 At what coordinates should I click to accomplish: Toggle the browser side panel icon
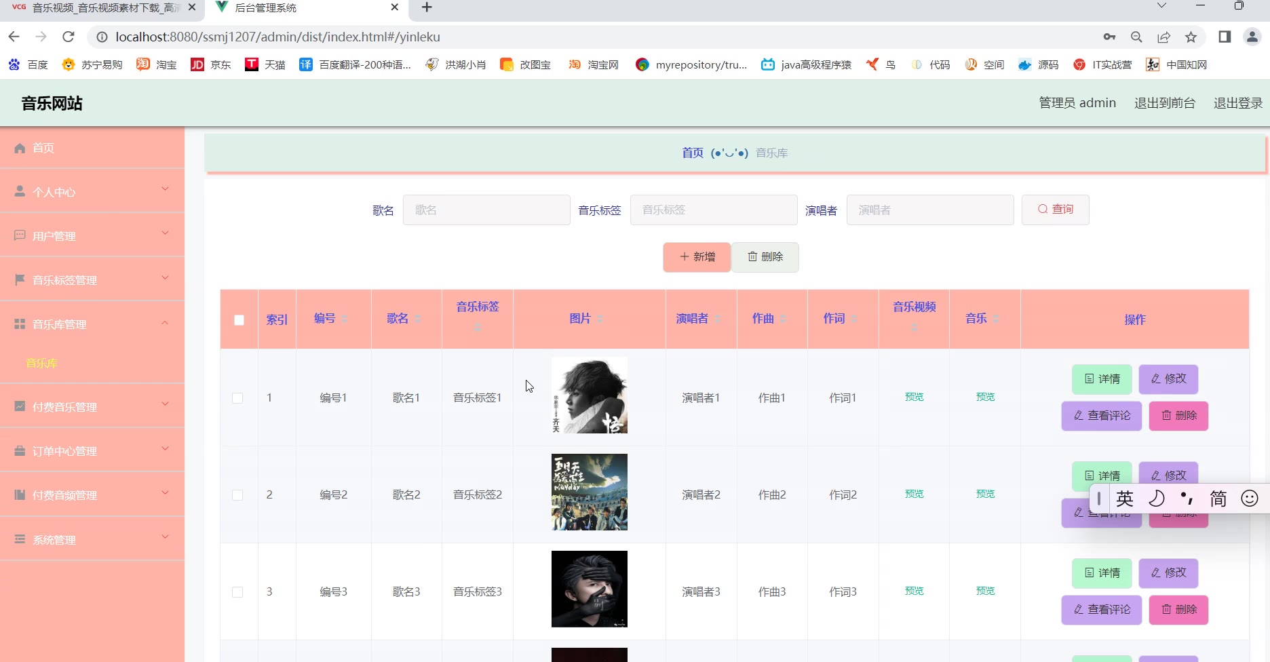1225,37
